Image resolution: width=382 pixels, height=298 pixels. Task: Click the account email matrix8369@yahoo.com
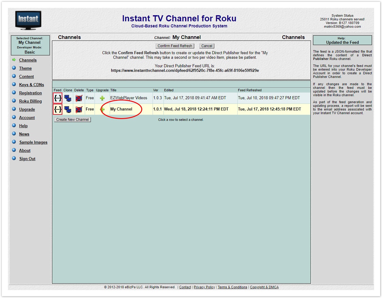342,27
